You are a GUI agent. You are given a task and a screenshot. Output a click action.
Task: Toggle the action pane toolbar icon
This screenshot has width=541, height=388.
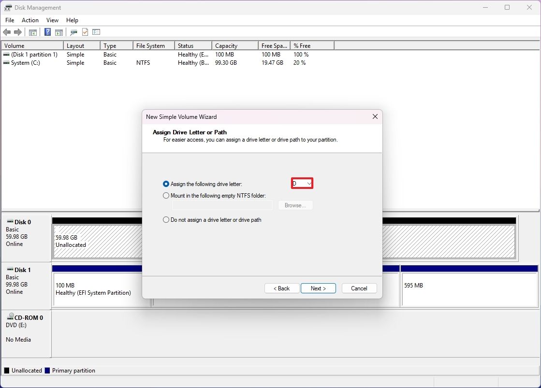tap(58, 32)
